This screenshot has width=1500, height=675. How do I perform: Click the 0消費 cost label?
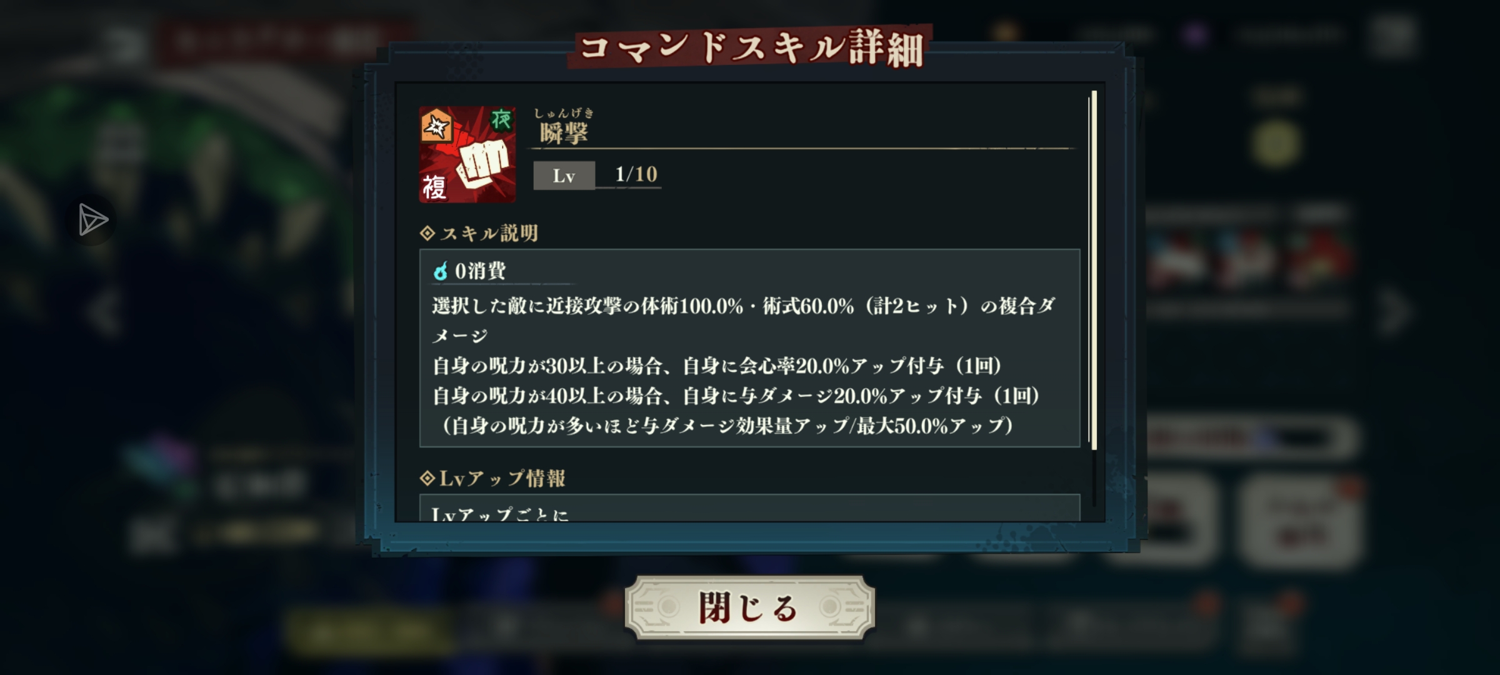(480, 271)
